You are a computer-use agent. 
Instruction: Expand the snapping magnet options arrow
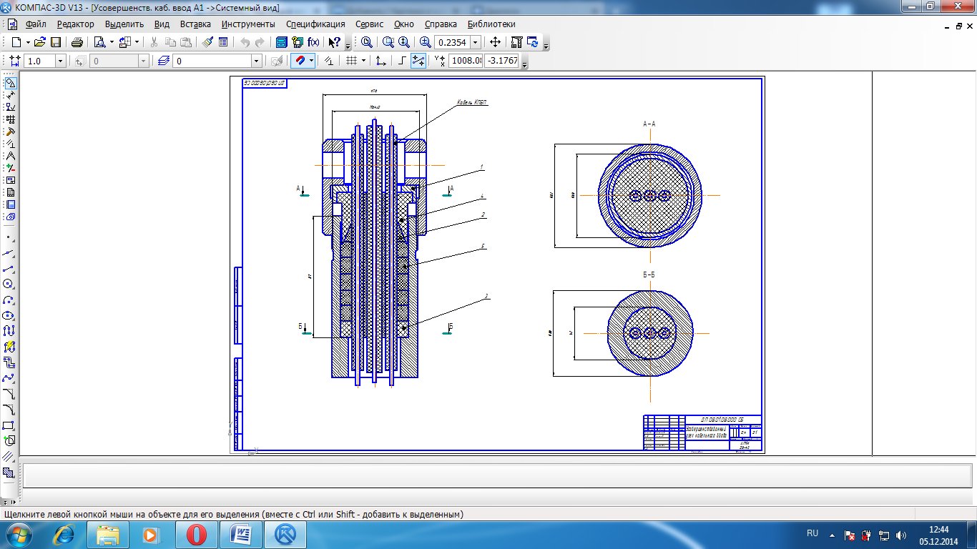312,61
